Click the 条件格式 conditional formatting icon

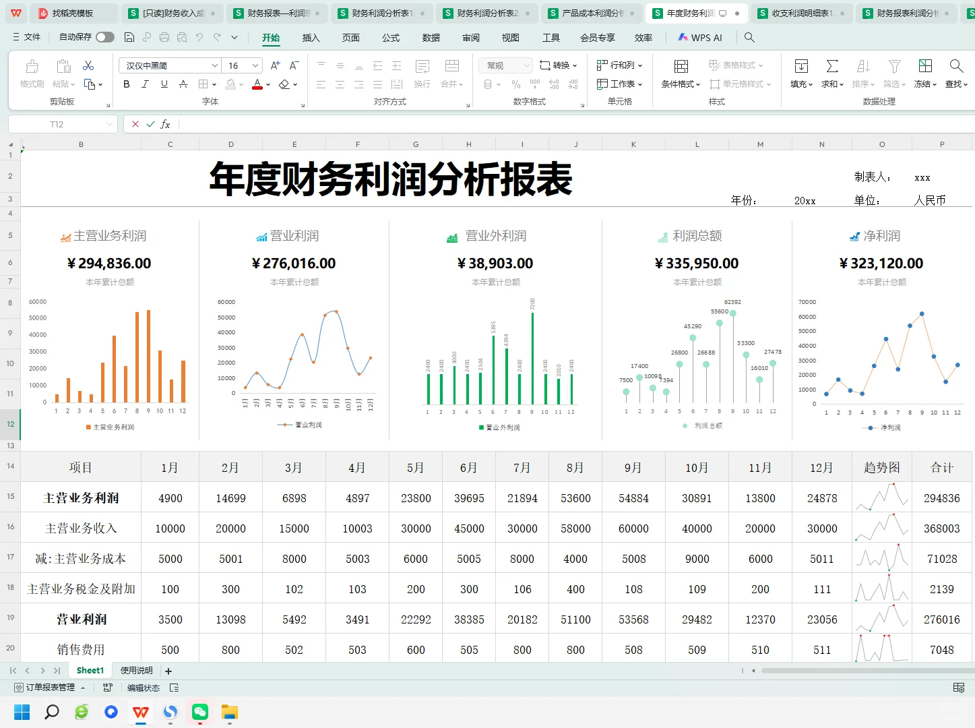coord(681,66)
